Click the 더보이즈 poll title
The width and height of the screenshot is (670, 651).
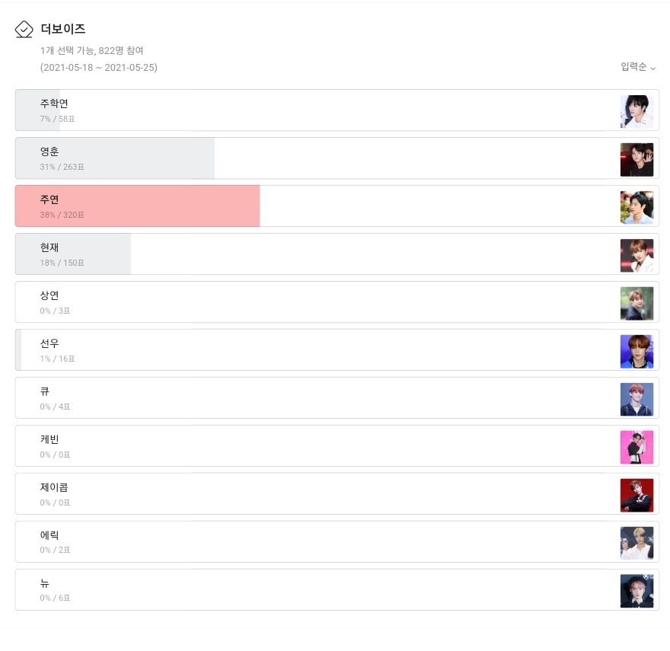click(x=62, y=29)
